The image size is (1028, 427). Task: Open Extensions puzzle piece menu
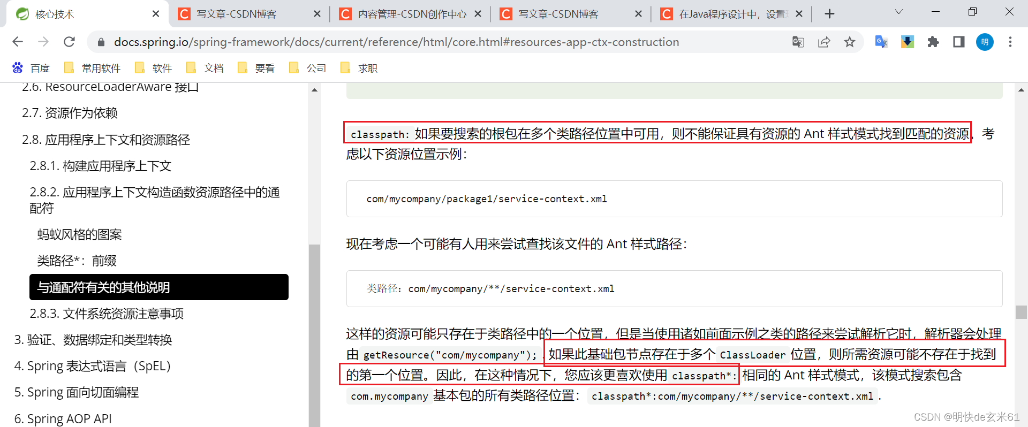coord(933,42)
